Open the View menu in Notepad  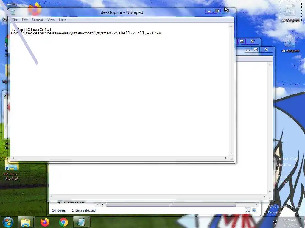point(51,20)
